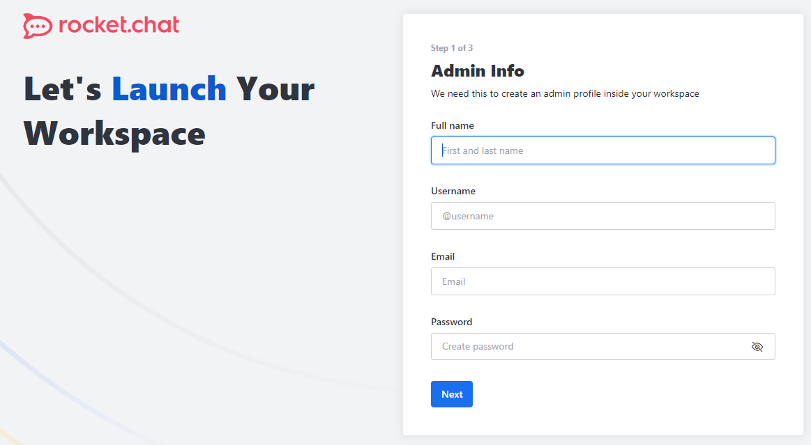Click the Create password field
Image resolution: width=811 pixels, height=445 pixels.
[586, 347]
